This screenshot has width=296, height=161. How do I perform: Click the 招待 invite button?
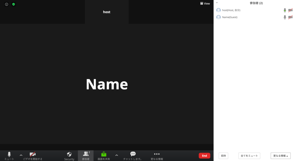pos(223,156)
